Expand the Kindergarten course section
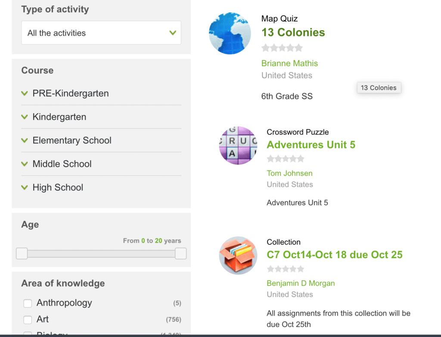The width and height of the screenshot is (441, 337). (59, 117)
